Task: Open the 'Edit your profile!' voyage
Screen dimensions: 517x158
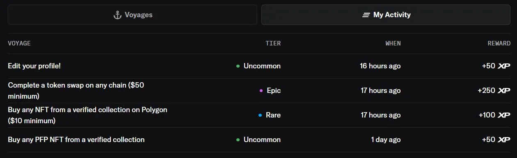Action: pos(34,66)
